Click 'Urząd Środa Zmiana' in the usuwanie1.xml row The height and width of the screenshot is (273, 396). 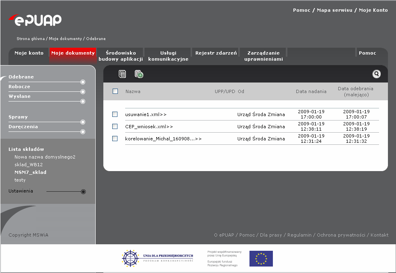pyautogui.click(x=261, y=114)
